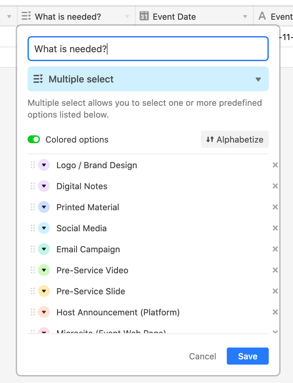The width and height of the screenshot is (293, 383).
Task: Click drag handle beside Printed Material
Action: coord(32,207)
